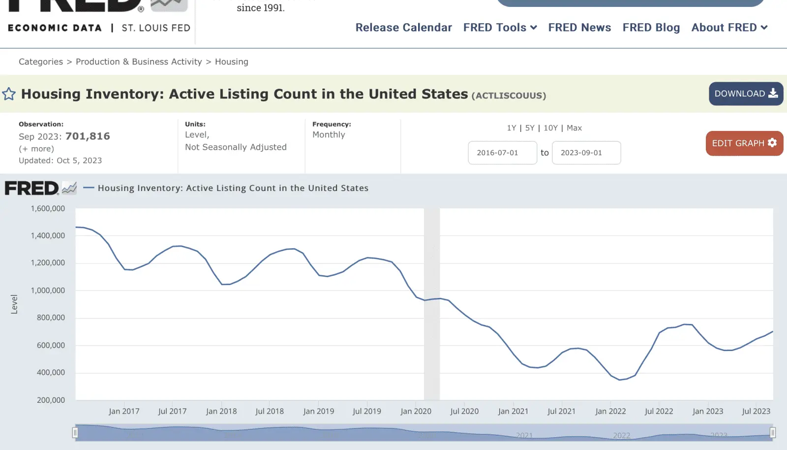This screenshot has width=787, height=450.
Task: Go to FRED News
Action: pos(579,28)
